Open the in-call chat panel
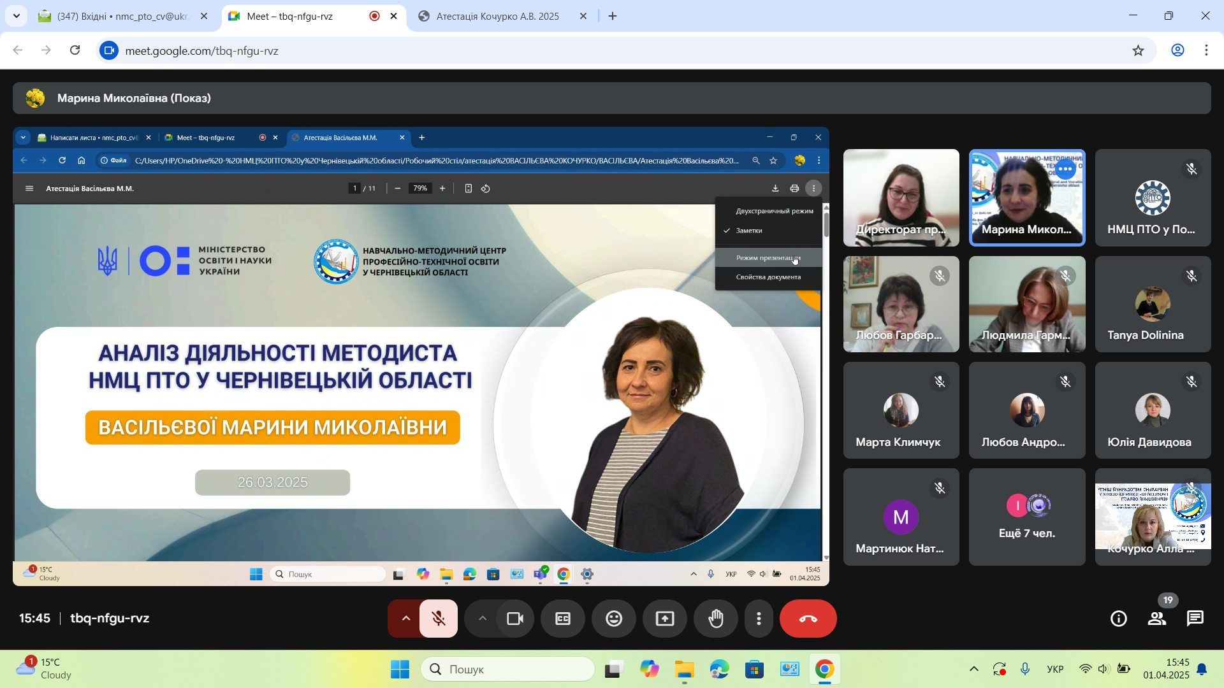 click(x=1195, y=619)
